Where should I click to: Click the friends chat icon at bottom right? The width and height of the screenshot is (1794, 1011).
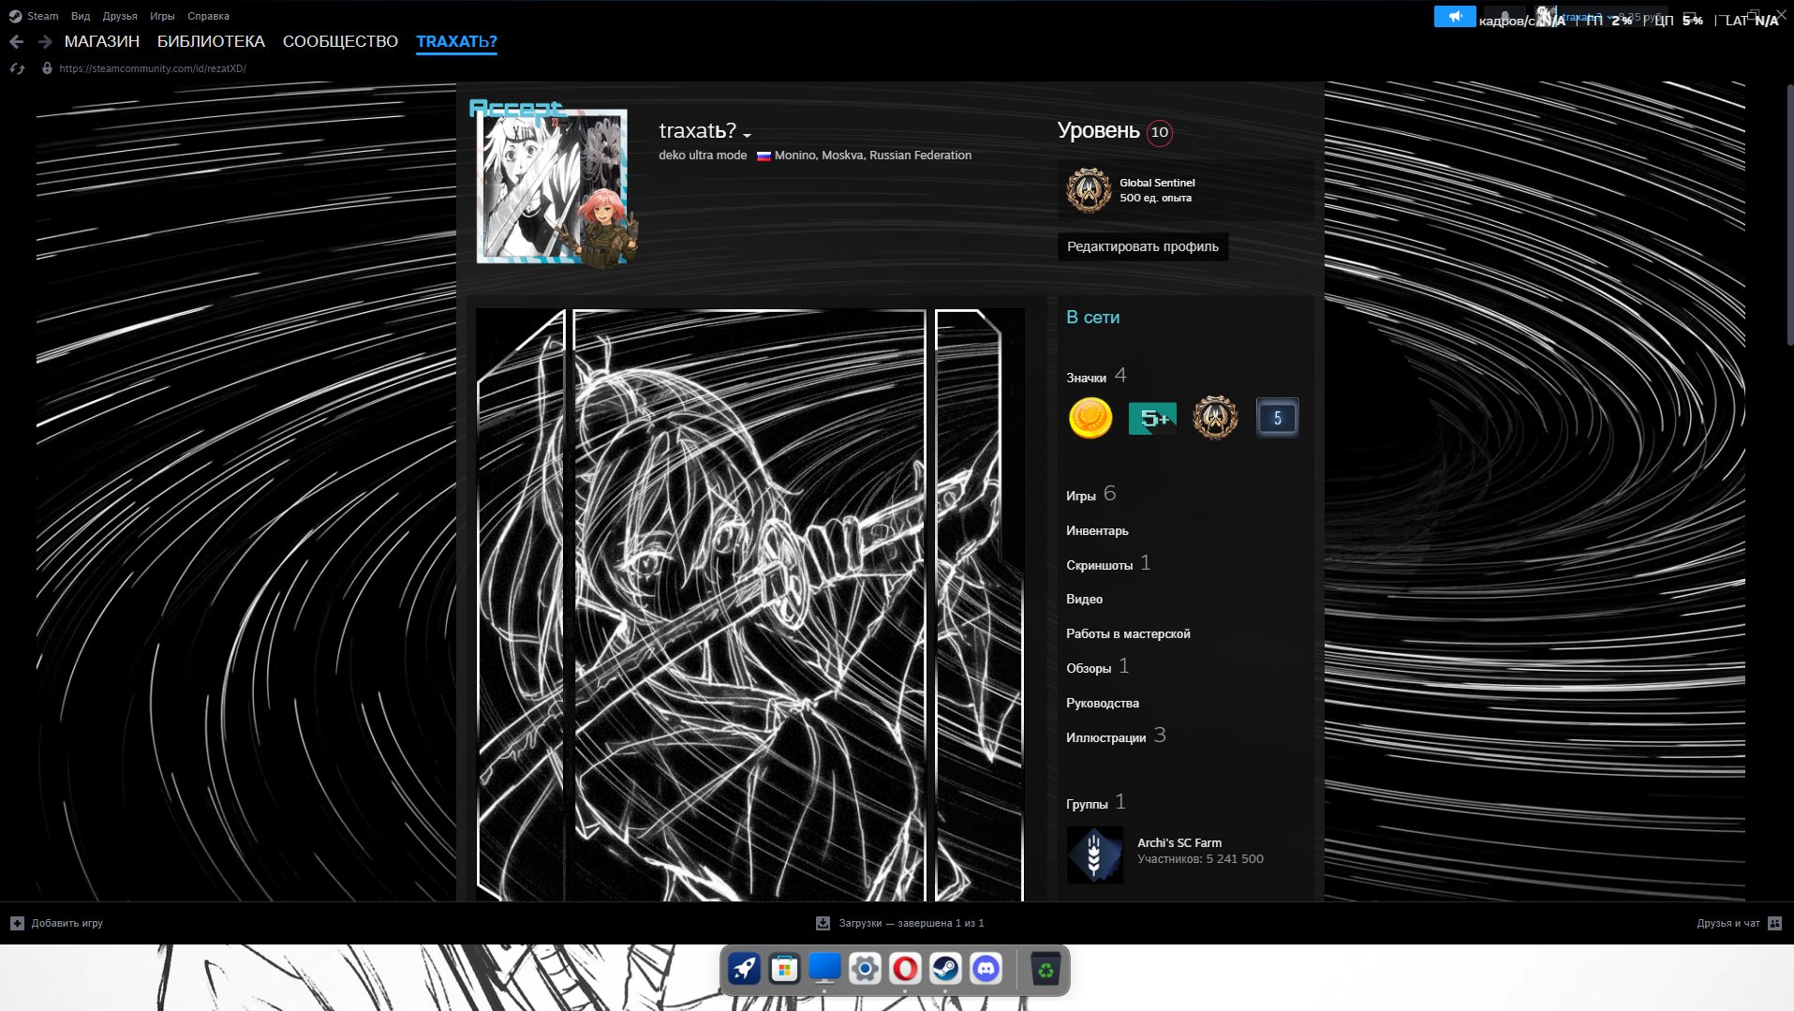1774,923
